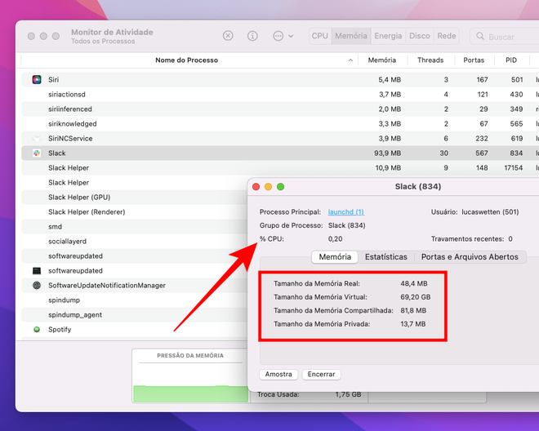Click Tamanho da Memória Real value 48,4 MB
The width and height of the screenshot is (539, 431).
(414, 283)
